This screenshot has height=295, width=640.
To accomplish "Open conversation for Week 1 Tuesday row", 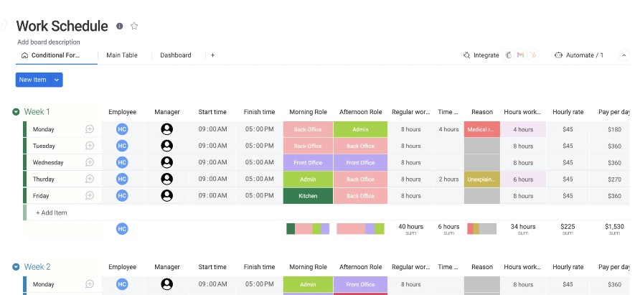I will tap(90, 146).
